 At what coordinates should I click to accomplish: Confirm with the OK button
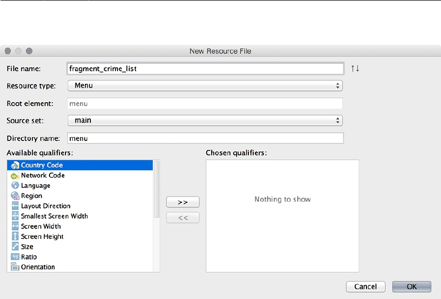[x=412, y=287]
